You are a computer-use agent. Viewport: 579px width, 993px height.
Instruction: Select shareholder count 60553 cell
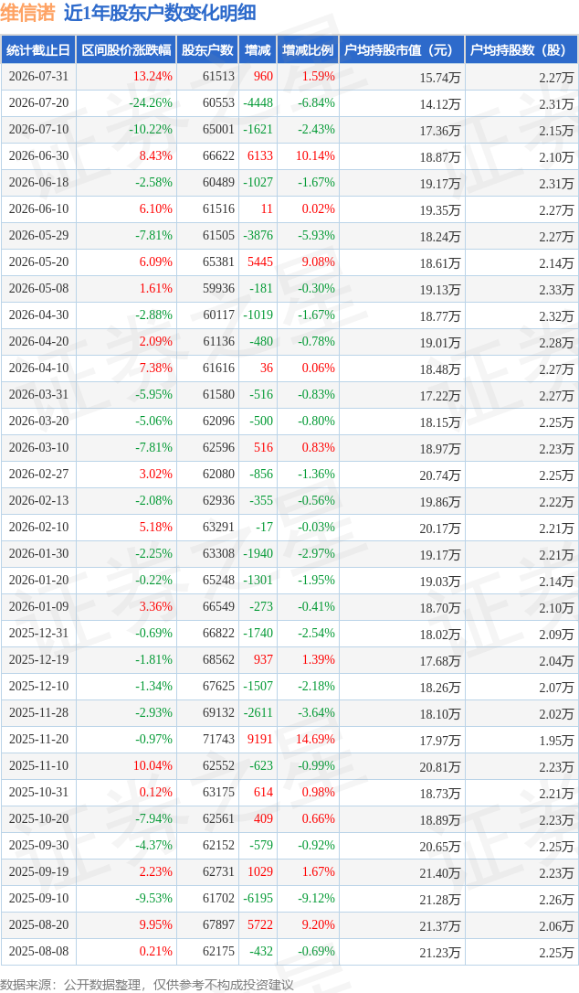click(218, 102)
